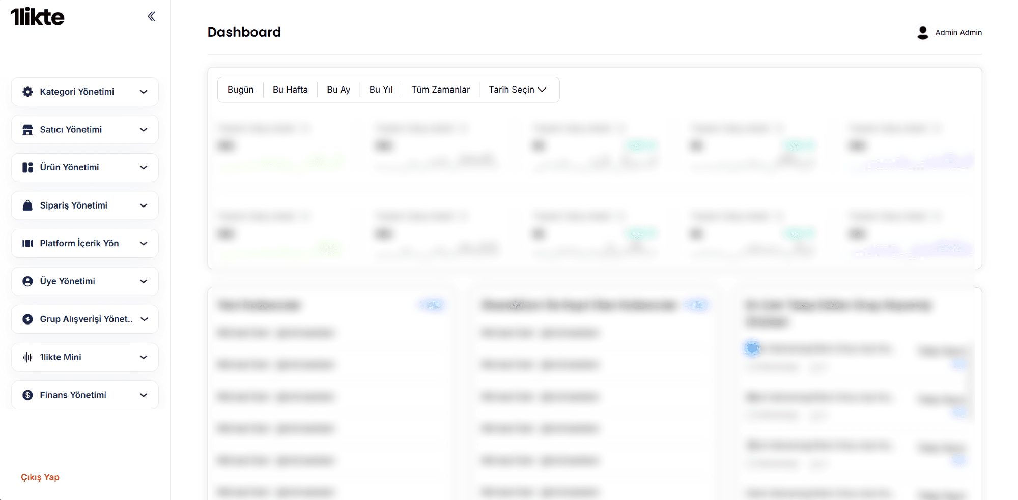
Task: Expand the Kategori Yönetimi menu
Action: 143,92
